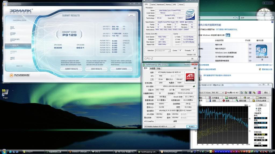The height and width of the screenshot is (154, 275).
Task: Open Fraps desktop shortcut icon
Action: (5, 94)
